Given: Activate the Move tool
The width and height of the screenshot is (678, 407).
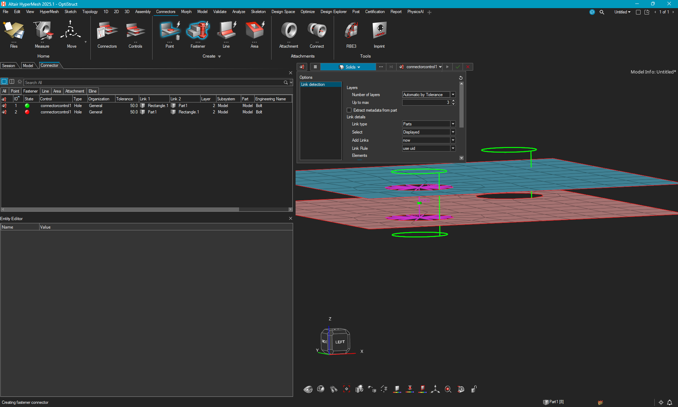Looking at the screenshot, I should coord(71,34).
